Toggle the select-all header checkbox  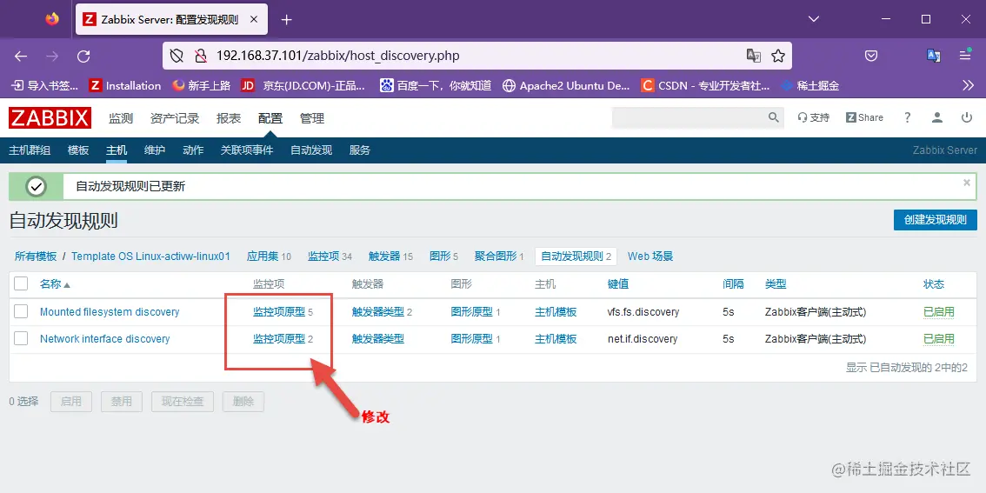(21, 283)
